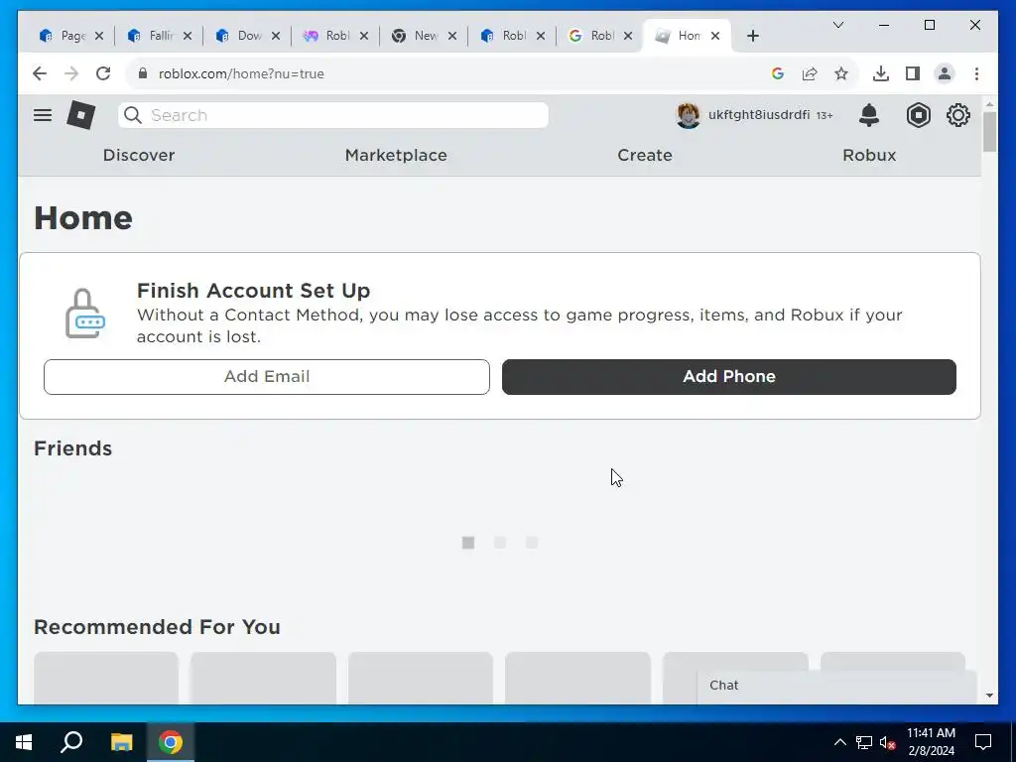Open the Chrome three-dot menu
The image size is (1016, 762).
point(976,73)
